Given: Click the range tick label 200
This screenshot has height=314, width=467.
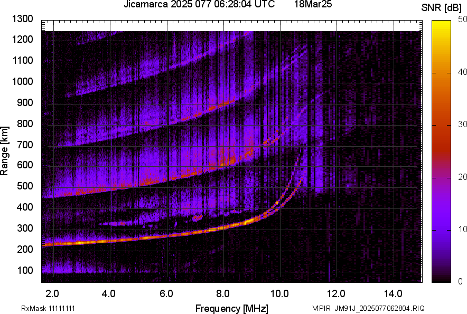Looking at the screenshot, I should (25, 249).
